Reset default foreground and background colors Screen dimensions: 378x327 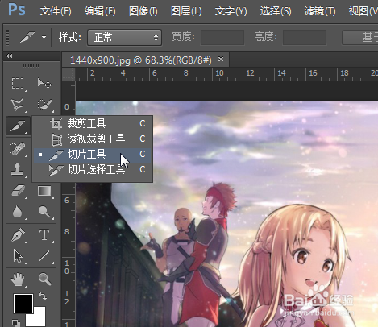pos(16,323)
